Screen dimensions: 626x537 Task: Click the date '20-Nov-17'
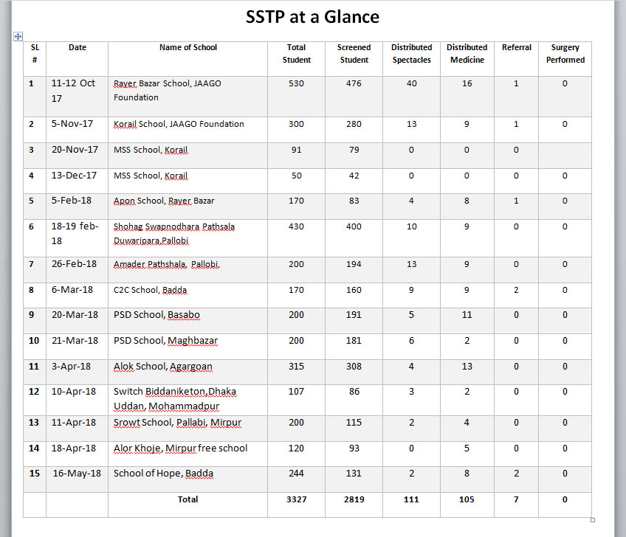click(75, 150)
